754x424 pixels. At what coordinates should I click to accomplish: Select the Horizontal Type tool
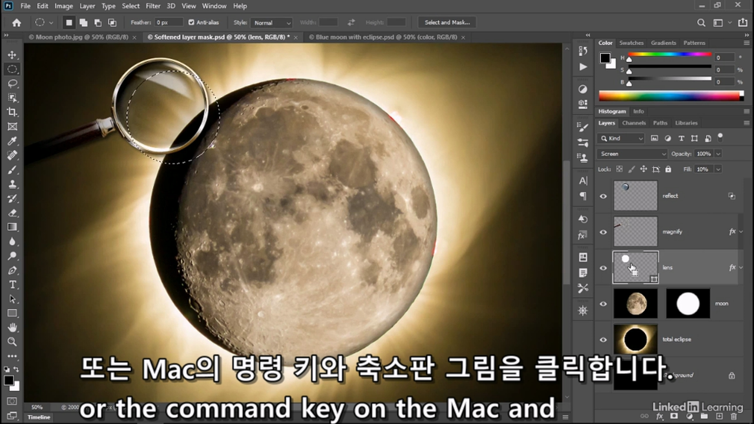12,284
